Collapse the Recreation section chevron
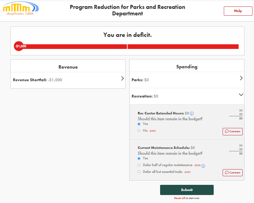Image resolution: width=254 pixels, height=203 pixels. [241, 95]
